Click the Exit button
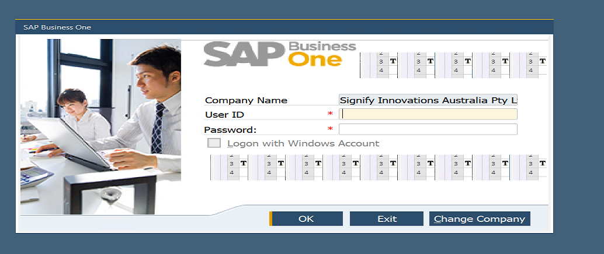Screen dimensions: 604x254 click(x=386, y=218)
